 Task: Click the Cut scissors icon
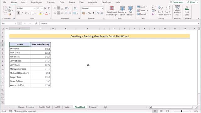[x=10, y=7]
